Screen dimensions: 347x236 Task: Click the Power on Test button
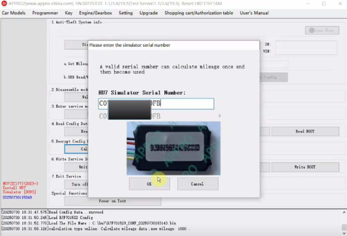click(x=112, y=201)
